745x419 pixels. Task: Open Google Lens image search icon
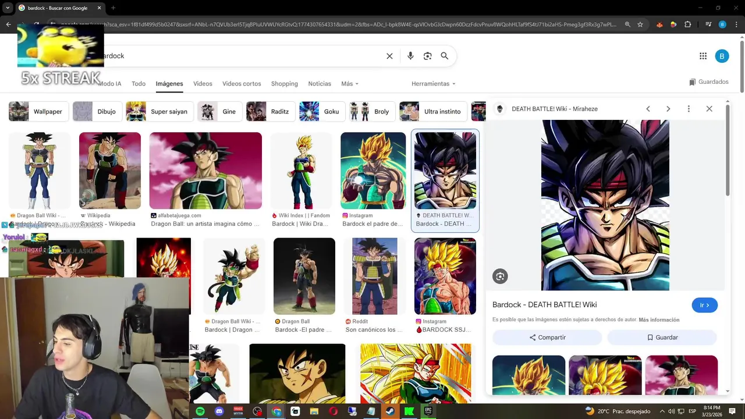tap(428, 56)
